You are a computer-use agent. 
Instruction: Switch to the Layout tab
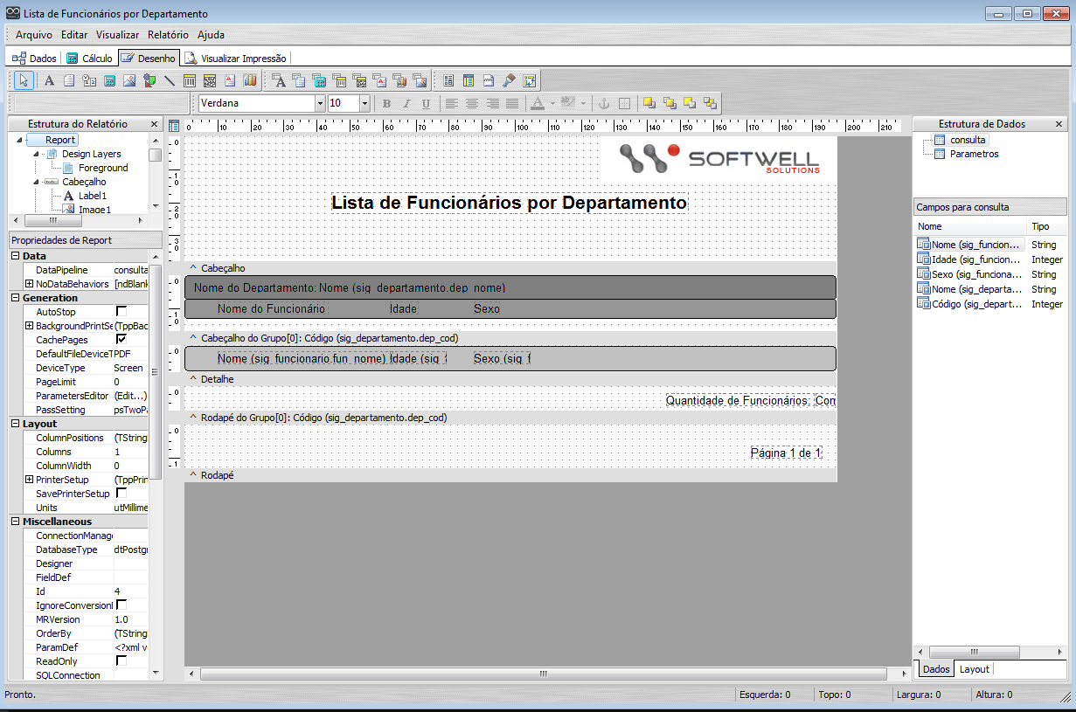tap(974, 669)
